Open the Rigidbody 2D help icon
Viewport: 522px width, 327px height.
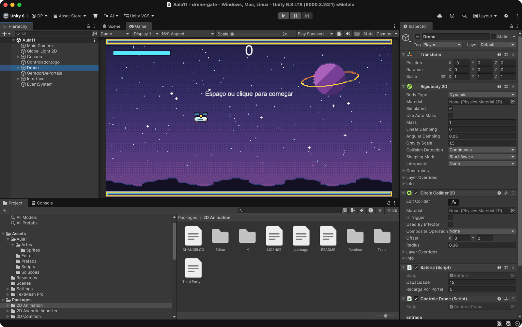point(499,87)
